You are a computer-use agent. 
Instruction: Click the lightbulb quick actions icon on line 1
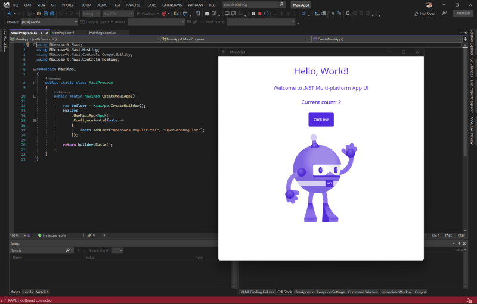coord(27,45)
